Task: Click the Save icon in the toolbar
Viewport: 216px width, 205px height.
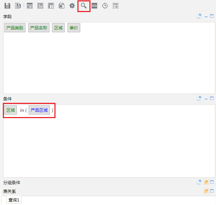Action: click(7, 6)
